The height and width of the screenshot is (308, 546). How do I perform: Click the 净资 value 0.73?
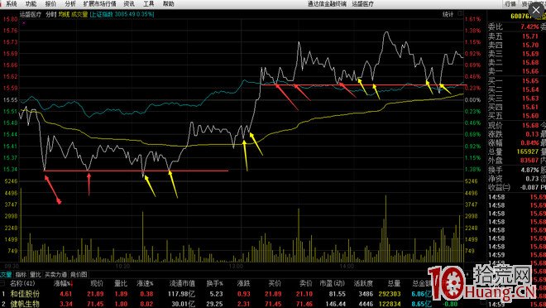point(532,179)
